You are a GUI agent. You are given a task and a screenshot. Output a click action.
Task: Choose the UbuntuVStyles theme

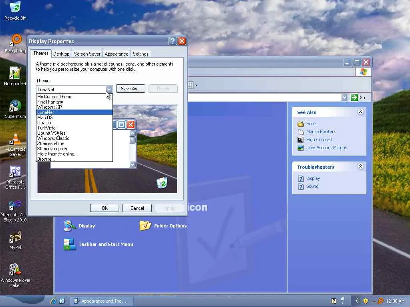[74, 133]
